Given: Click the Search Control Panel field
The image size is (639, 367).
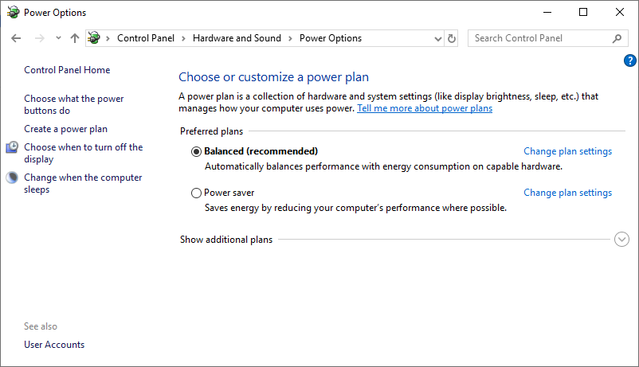Looking at the screenshot, I should (x=541, y=38).
